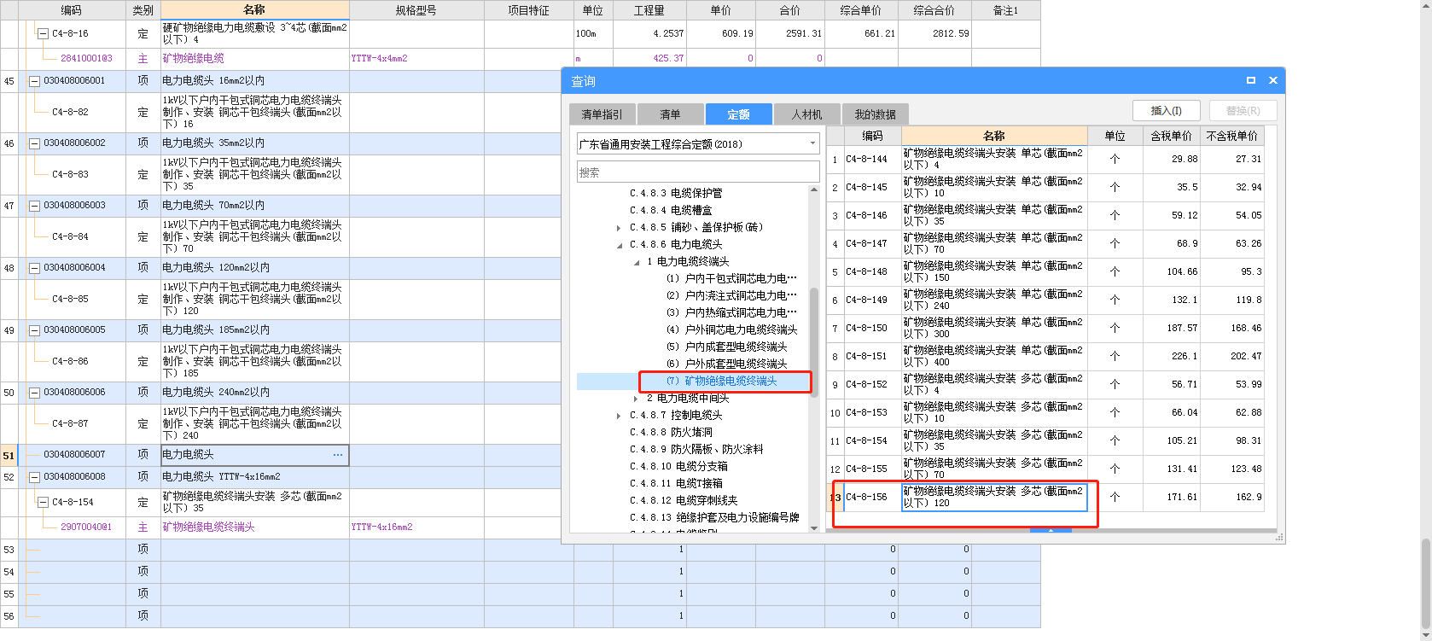The height and width of the screenshot is (641, 1432).
Task: Expand C.4.8.5 铺砂、盖保护板(砖) node
Action: pos(619,228)
